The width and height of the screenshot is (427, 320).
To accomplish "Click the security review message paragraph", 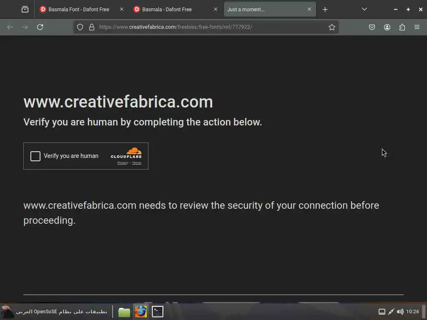I will 201,213.
